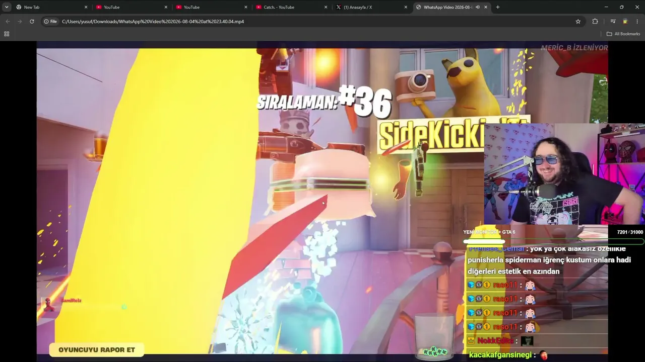Select the YouTube tab right after New Tab
The image size is (645, 362).
pos(132,7)
